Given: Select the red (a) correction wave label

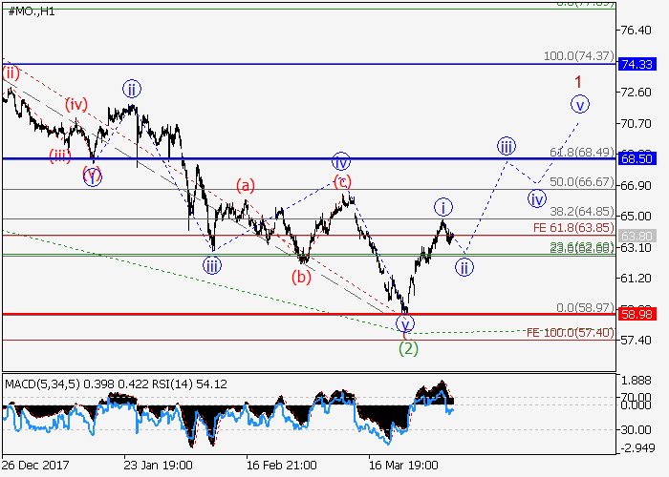Looking at the screenshot, I should (246, 185).
